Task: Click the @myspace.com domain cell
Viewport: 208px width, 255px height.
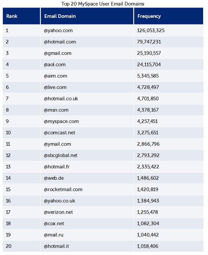Action: [x=61, y=121]
